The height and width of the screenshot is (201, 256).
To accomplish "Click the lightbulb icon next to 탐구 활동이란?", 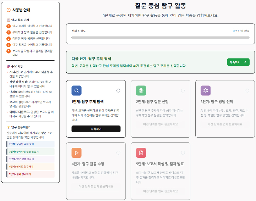I will [9, 127].
